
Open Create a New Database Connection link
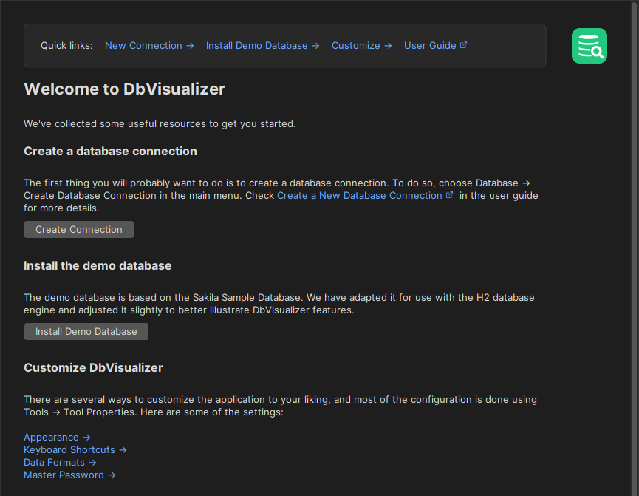click(365, 196)
